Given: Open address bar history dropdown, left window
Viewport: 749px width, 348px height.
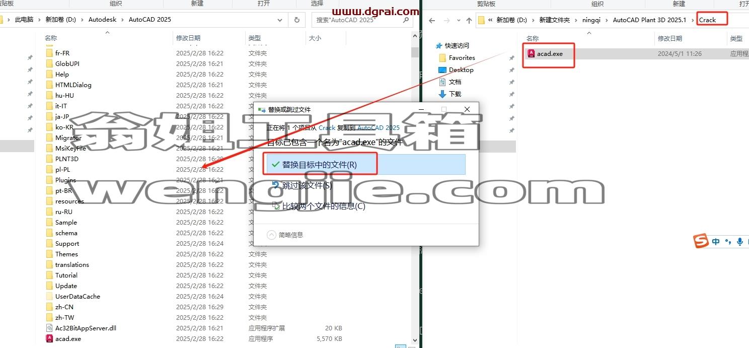Looking at the screenshot, I should [x=280, y=20].
